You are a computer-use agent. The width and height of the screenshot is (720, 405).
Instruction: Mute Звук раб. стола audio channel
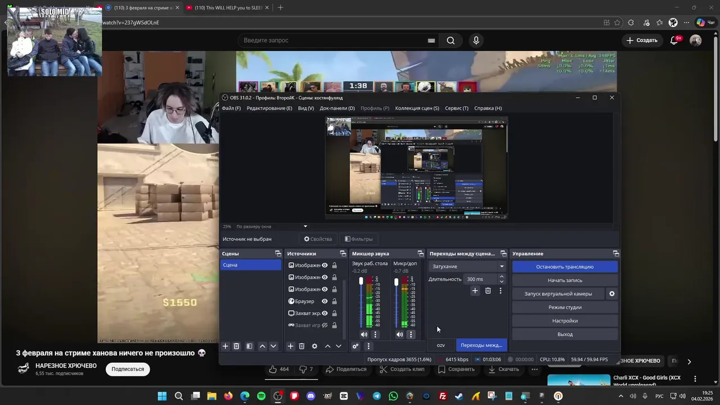[x=364, y=334]
